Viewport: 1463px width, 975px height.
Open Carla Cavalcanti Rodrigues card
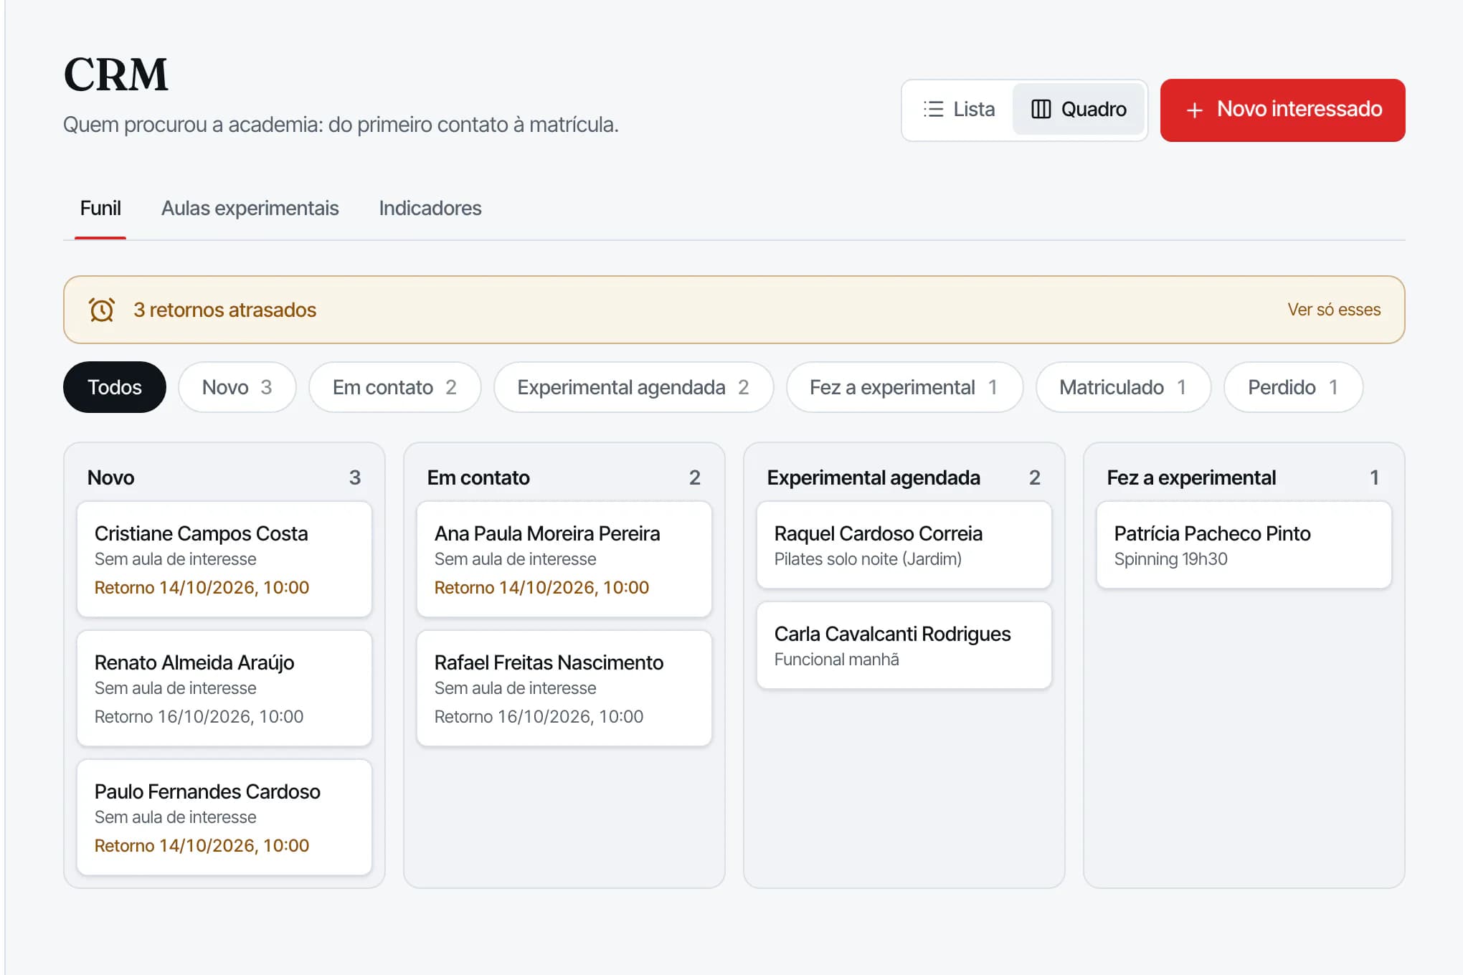[x=904, y=645]
